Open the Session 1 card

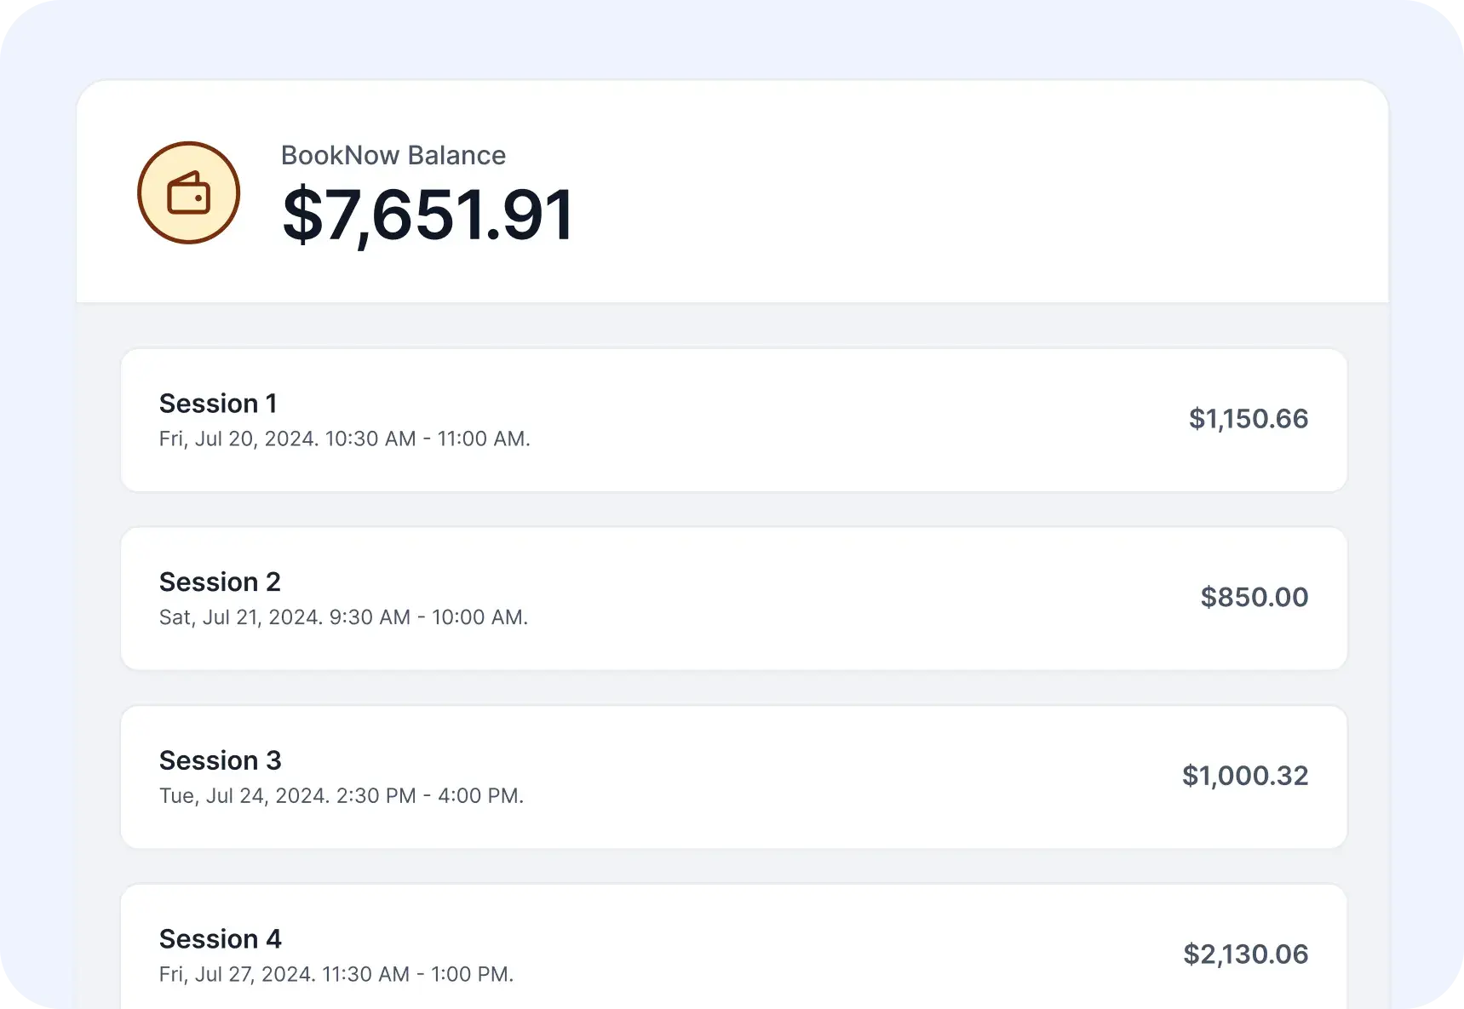click(733, 420)
